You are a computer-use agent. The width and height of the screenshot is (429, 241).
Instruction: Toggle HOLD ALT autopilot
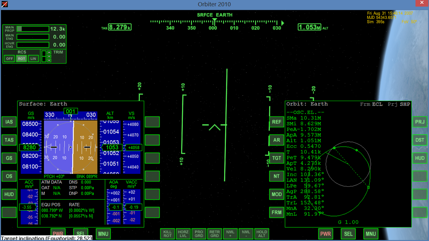(262, 234)
